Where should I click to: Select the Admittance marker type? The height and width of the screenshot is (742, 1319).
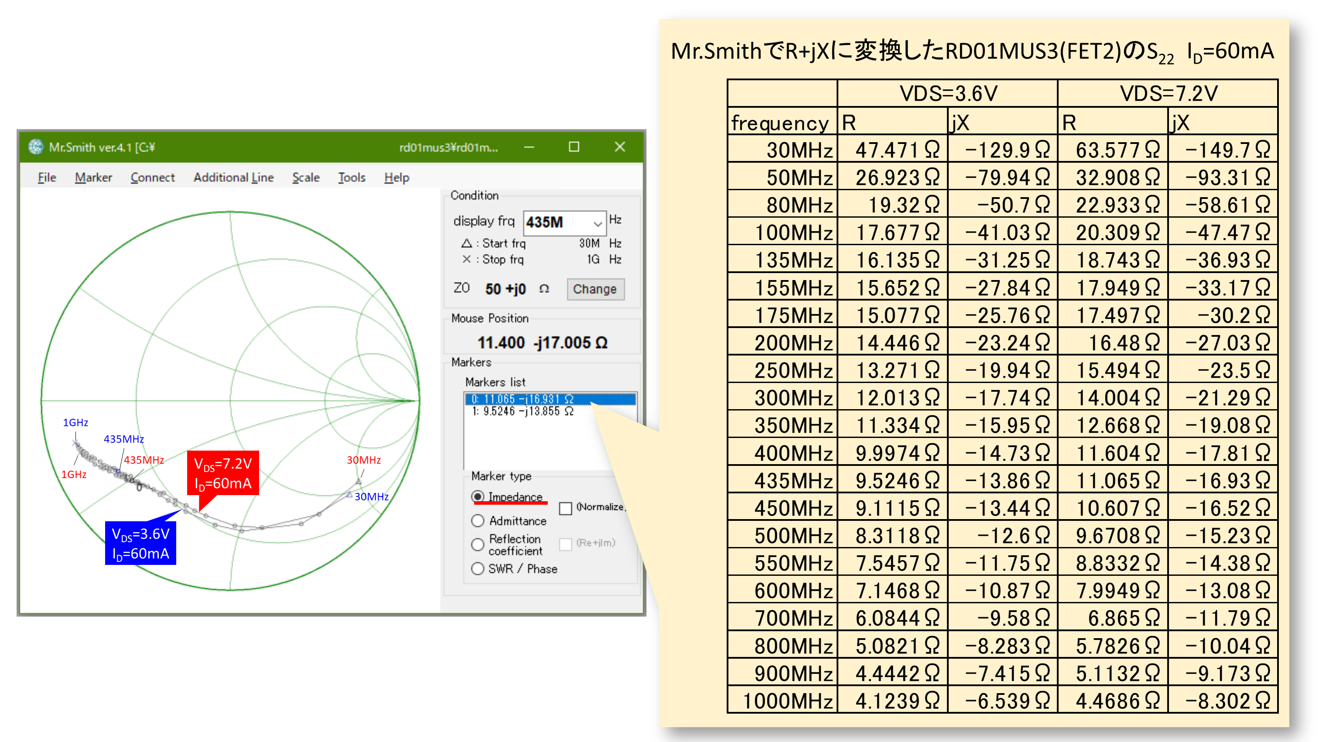[x=509, y=520]
